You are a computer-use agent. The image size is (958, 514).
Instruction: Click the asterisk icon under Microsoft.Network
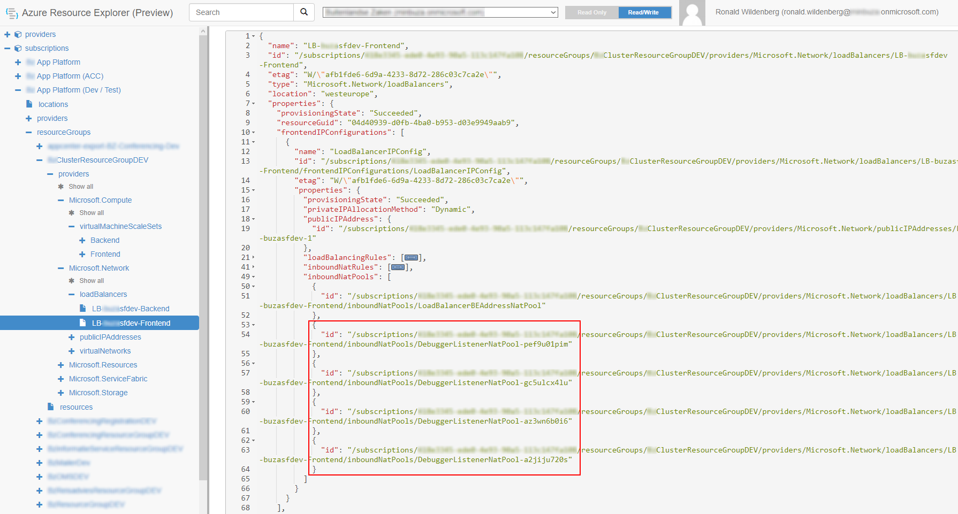coord(72,281)
